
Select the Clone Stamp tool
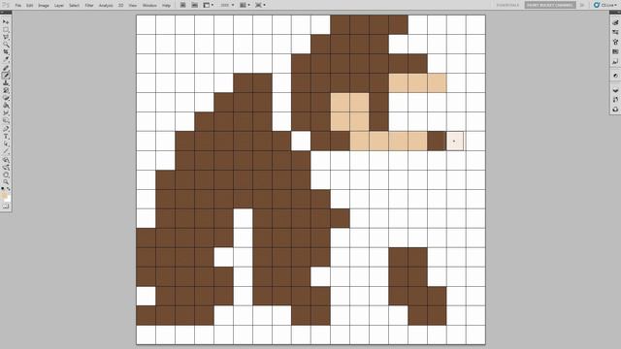[x=6, y=83]
